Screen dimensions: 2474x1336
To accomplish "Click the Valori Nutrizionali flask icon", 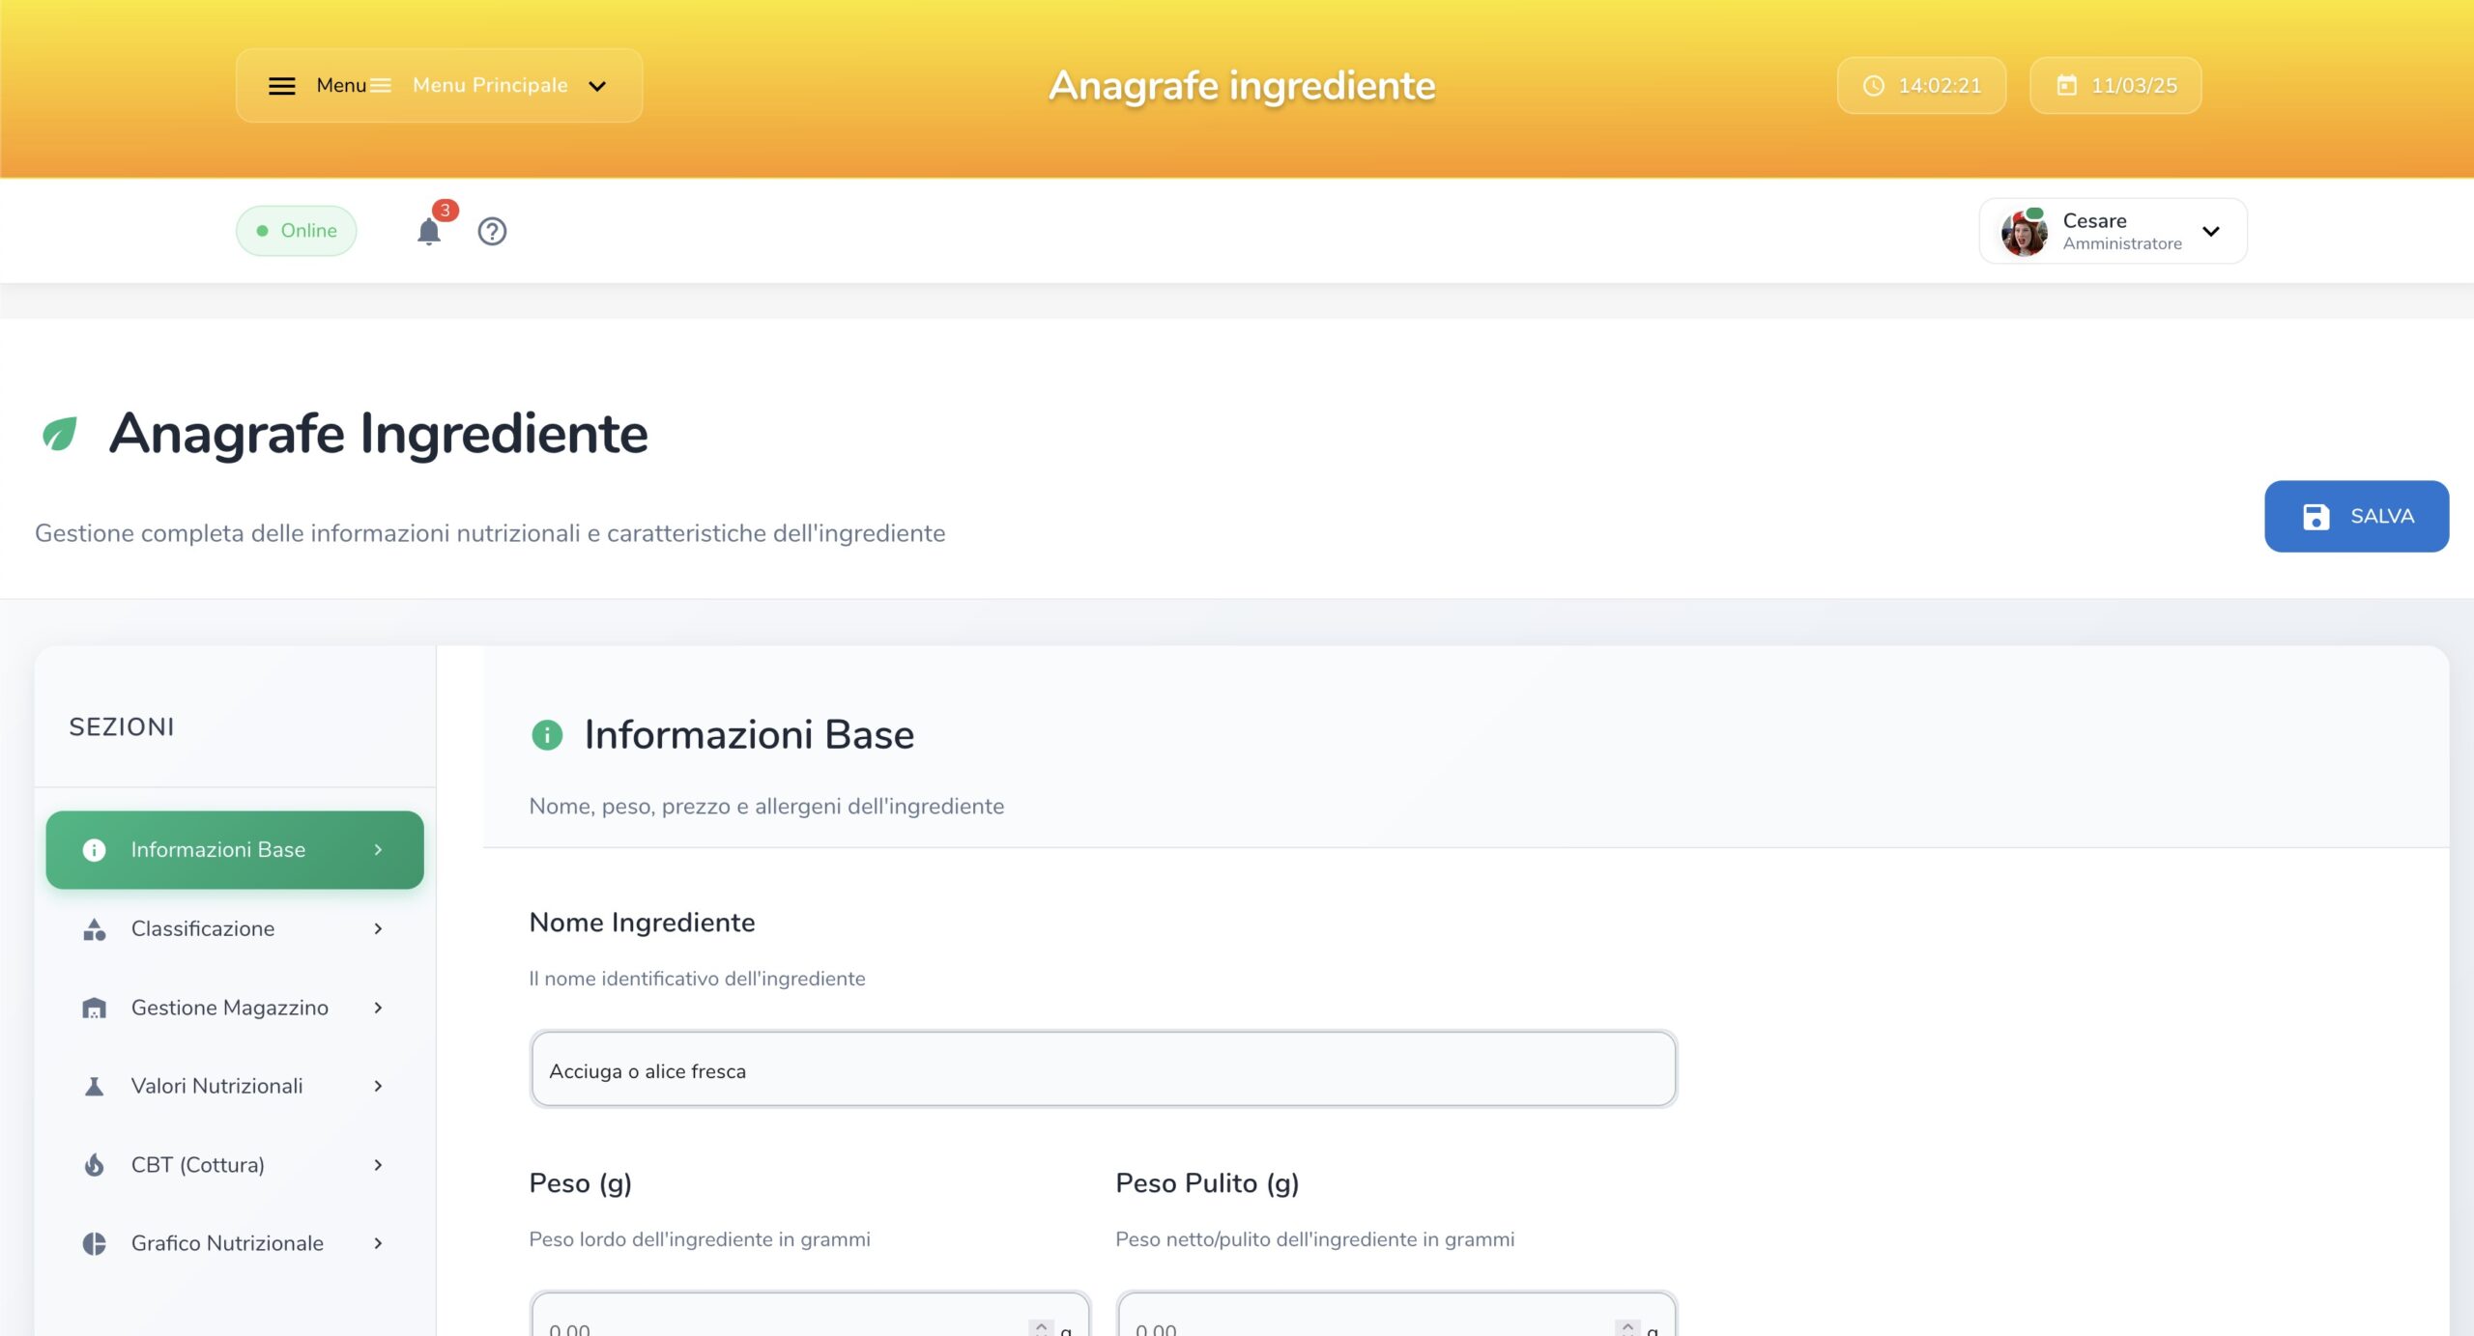I will (x=93, y=1086).
